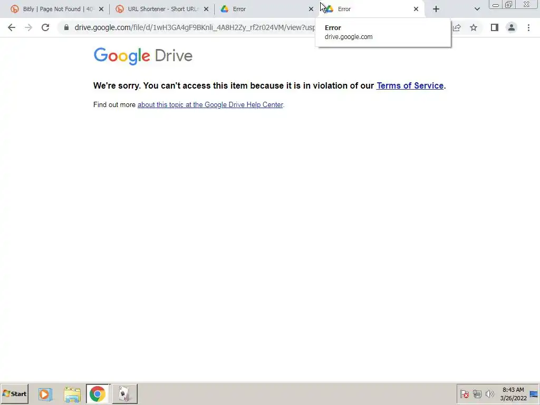Open the browser side panel

[x=495, y=27]
